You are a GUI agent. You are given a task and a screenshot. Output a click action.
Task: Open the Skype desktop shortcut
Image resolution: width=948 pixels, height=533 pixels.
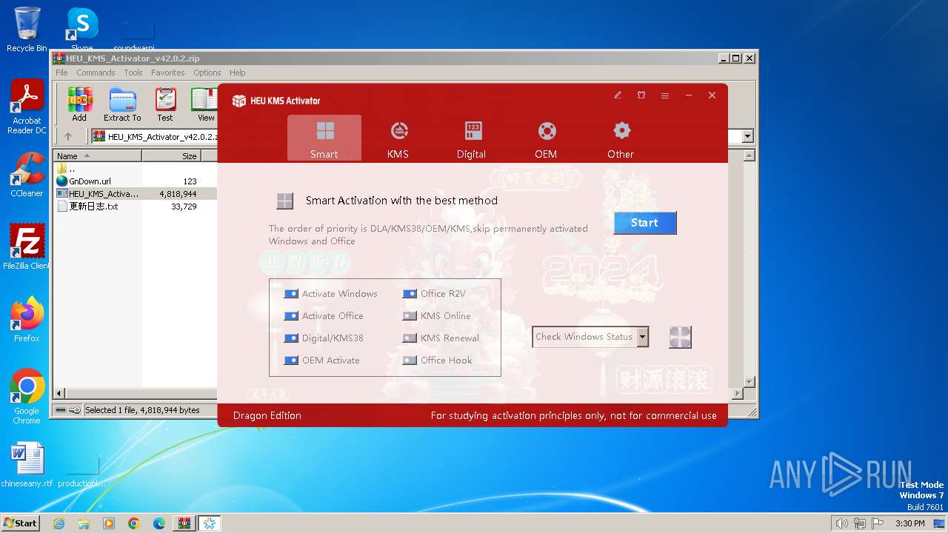82,30
